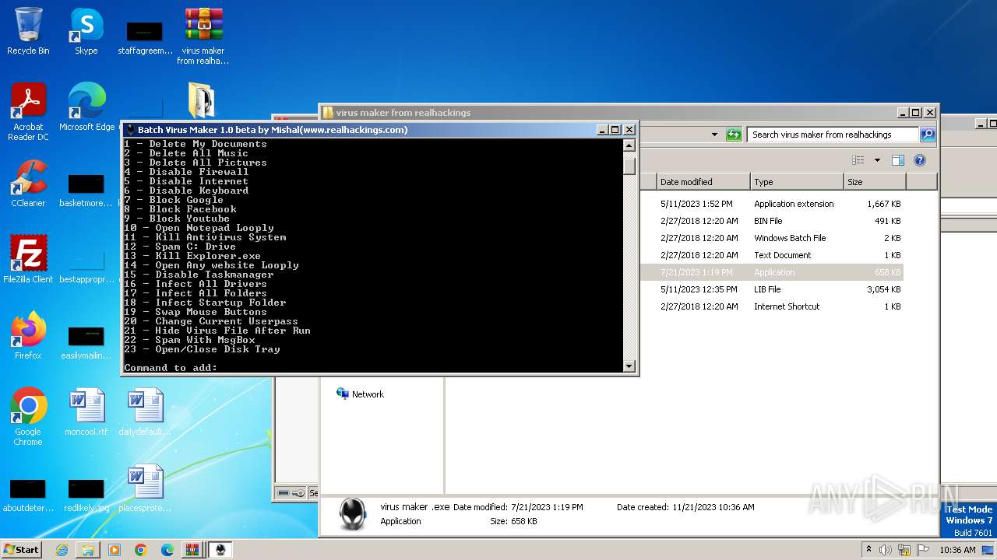Open Skype desktop shortcut
This screenshot has height=560, width=997.
(x=86, y=31)
